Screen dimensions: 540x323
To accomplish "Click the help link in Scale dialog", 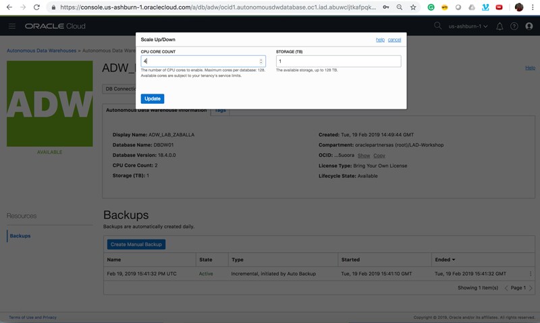I will click(x=380, y=40).
